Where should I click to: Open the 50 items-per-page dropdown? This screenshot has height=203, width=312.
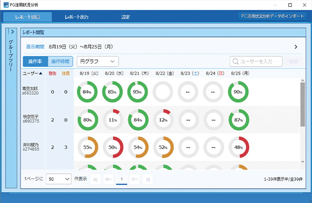[59, 179]
